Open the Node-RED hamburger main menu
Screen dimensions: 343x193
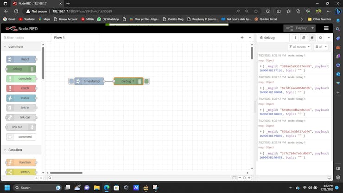(326, 28)
